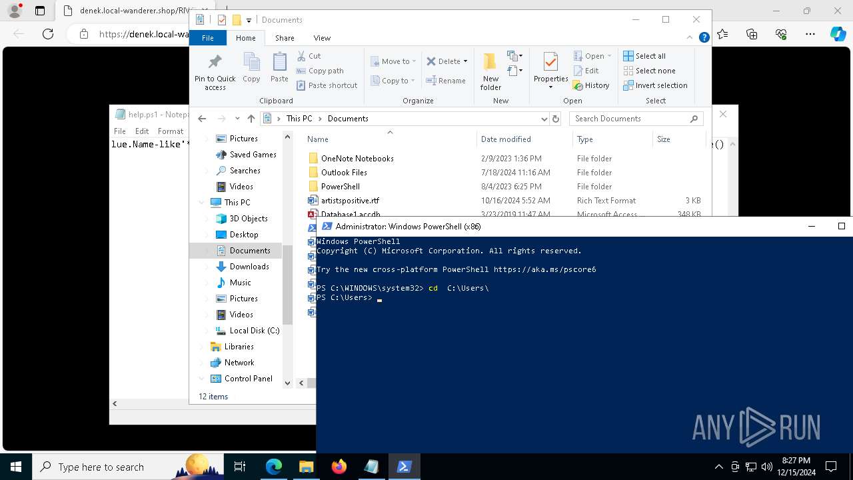This screenshot has height=480, width=853.
Task: Open File Explorer taskbar icon
Action: click(x=306, y=467)
